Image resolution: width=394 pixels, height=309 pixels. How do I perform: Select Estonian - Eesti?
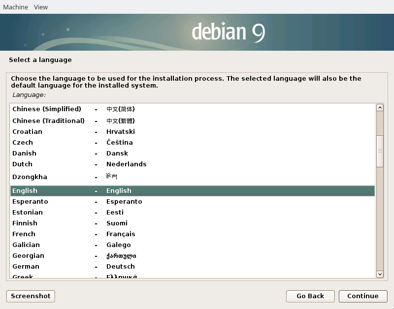pyautogui.click(x=193, y=213)
